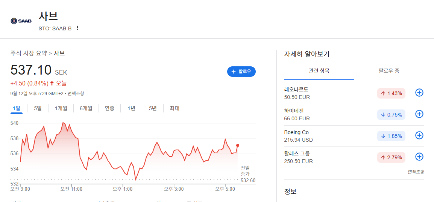Switch chart to 6개월 range

pos(86,108)
